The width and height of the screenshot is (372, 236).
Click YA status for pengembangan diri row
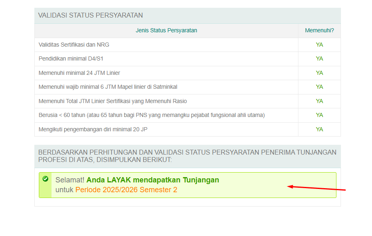point(319,129)
